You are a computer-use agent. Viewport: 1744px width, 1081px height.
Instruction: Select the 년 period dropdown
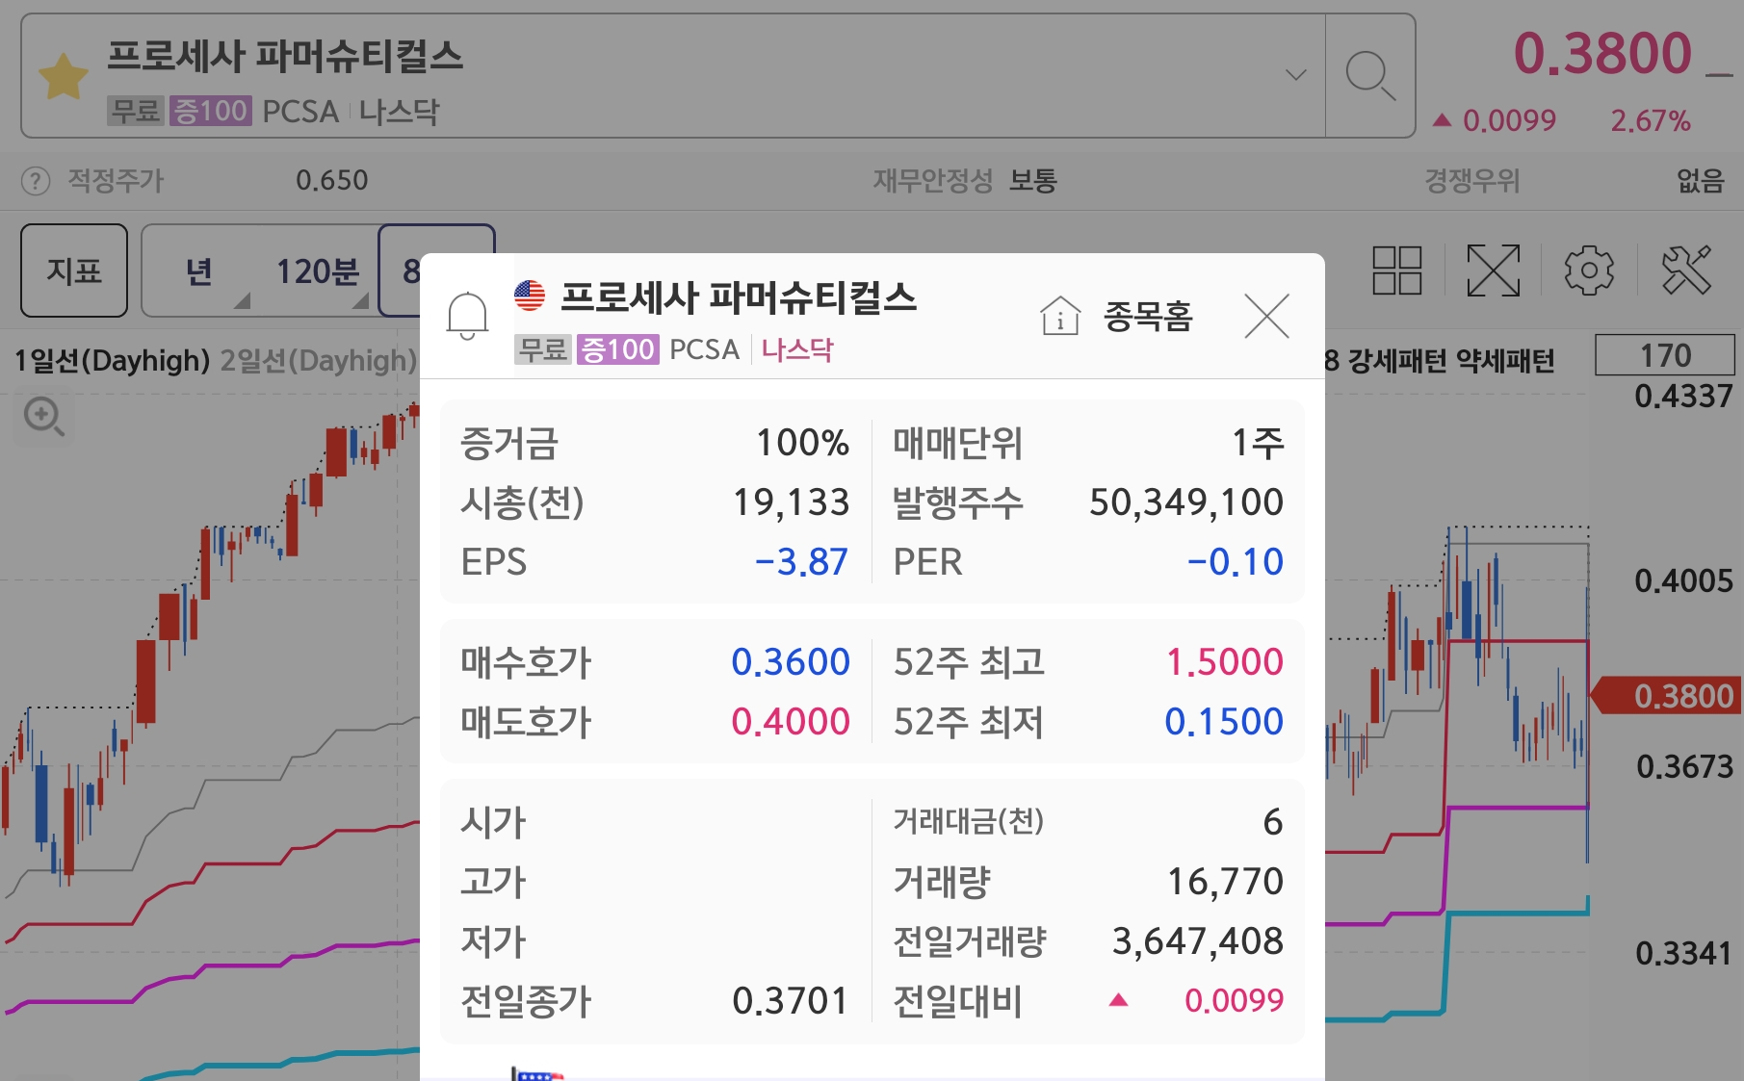[198, 271]
